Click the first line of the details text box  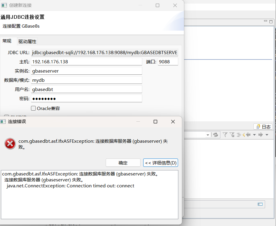click(81, 174)
